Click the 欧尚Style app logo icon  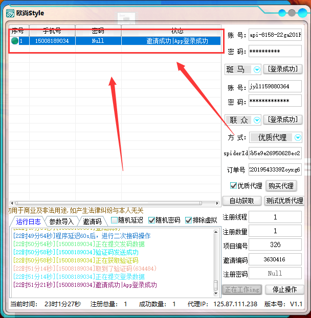pos(10,13)
